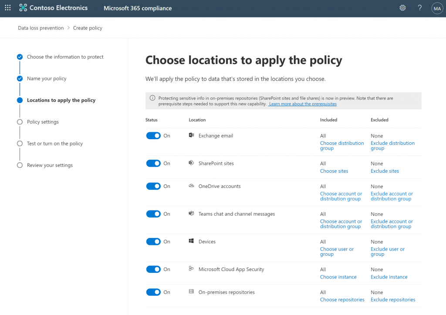Click the breadcrumb chevron separator
This screenshot has height=315, width=446.
(68, 28)
